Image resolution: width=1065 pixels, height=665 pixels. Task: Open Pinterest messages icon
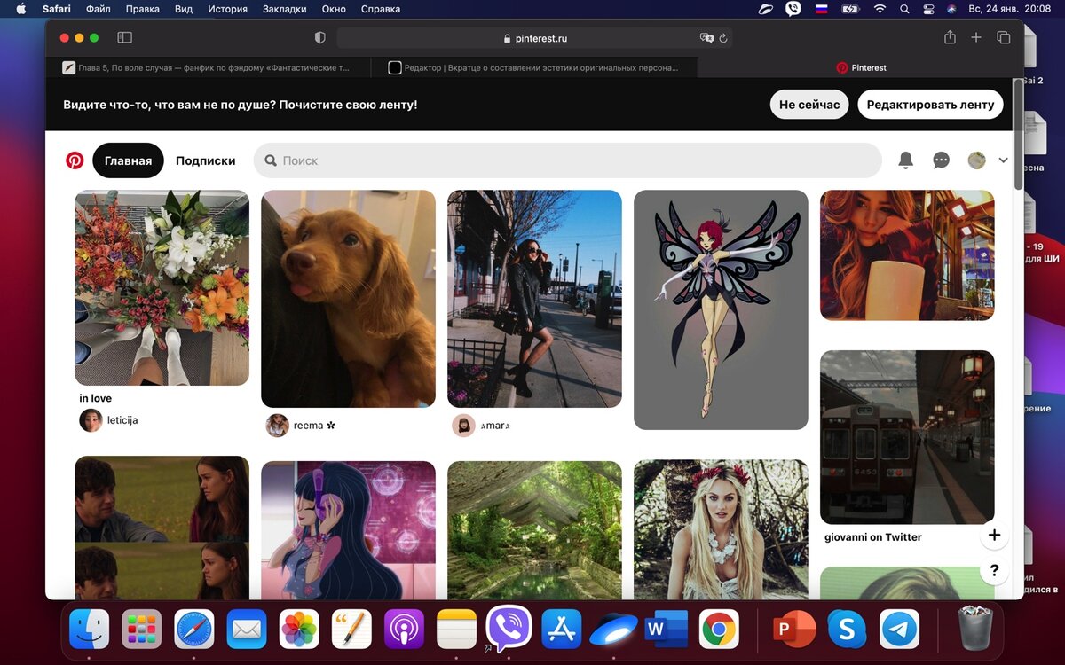tap(941, 160)
